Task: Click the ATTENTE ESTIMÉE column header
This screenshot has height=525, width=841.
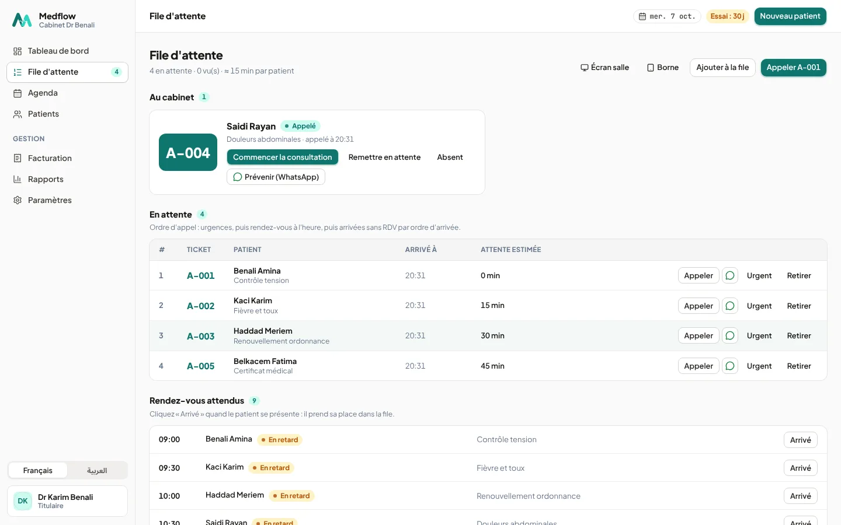Action: click(511, 250)
